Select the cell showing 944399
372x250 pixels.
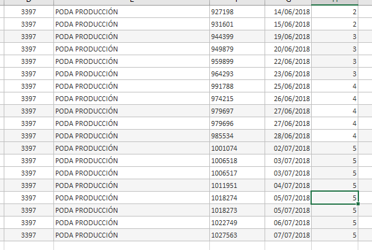237,37
